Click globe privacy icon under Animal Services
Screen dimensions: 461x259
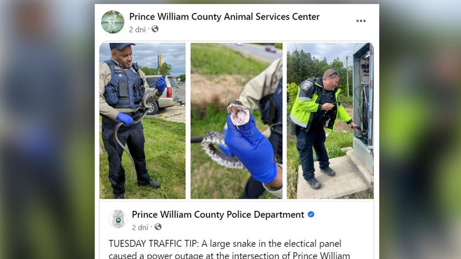coord(155,29)
